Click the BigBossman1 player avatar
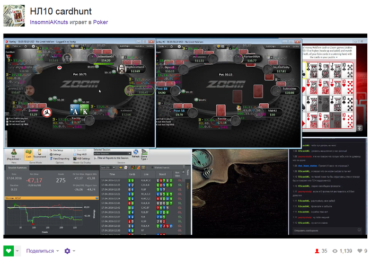This screenshot has width=371, height=265. (121, 69)
